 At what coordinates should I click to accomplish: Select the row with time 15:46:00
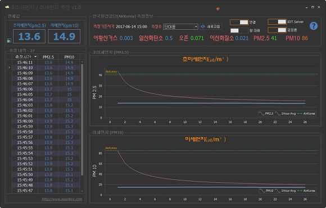tap(46, 121)
